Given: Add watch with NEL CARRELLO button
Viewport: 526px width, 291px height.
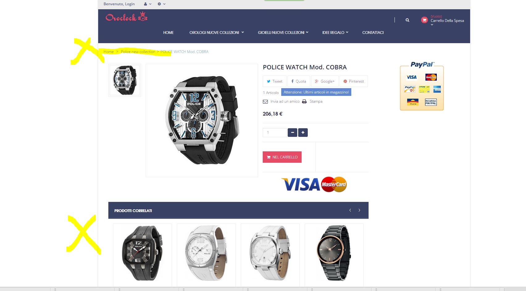Looking at the screenshot, I should [282, 157].
